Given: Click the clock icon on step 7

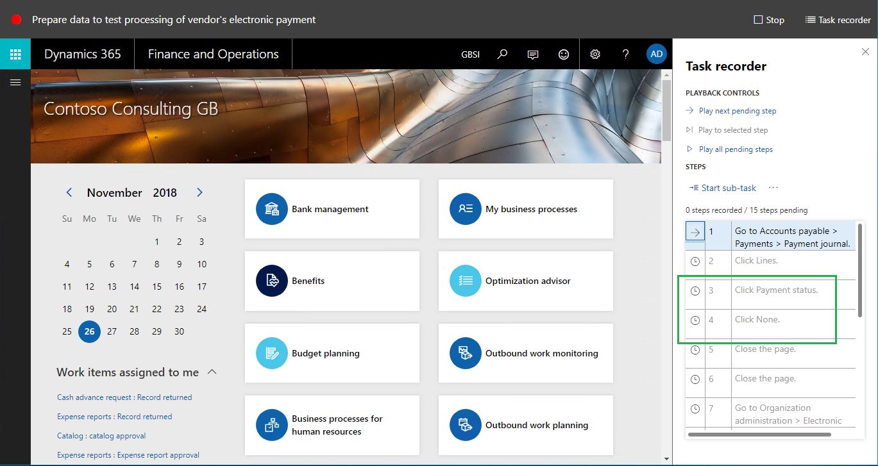Looking at the screenshot, I should [695, 408].
